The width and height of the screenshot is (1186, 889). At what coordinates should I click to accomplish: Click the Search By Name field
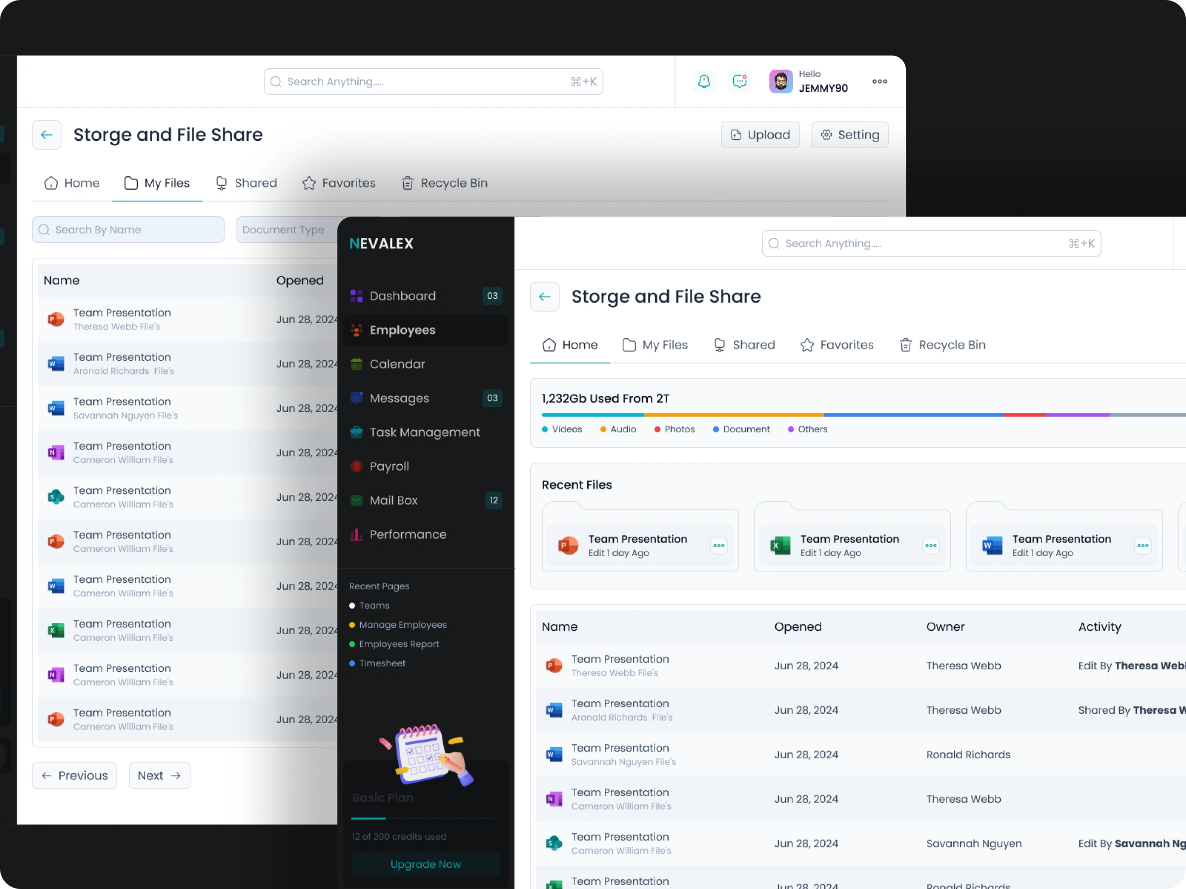[x=128, y=230]
